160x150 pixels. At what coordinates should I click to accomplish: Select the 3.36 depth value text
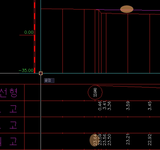pyautogui.click(x=109, y=106)
